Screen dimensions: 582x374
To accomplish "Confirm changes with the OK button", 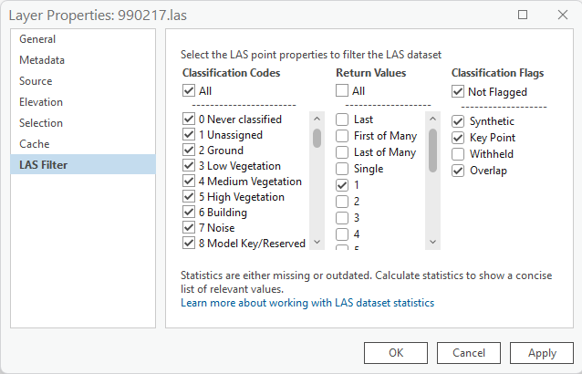I will pos(395,353).
